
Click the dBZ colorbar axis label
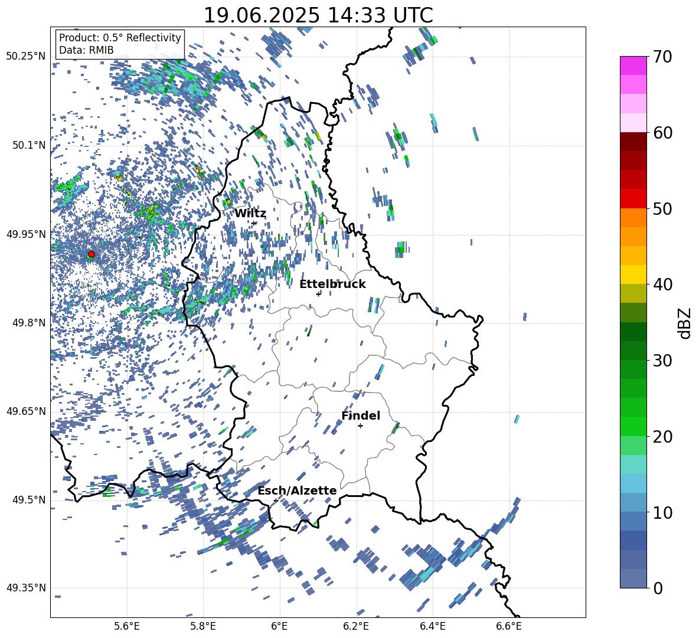click(685, 323)
